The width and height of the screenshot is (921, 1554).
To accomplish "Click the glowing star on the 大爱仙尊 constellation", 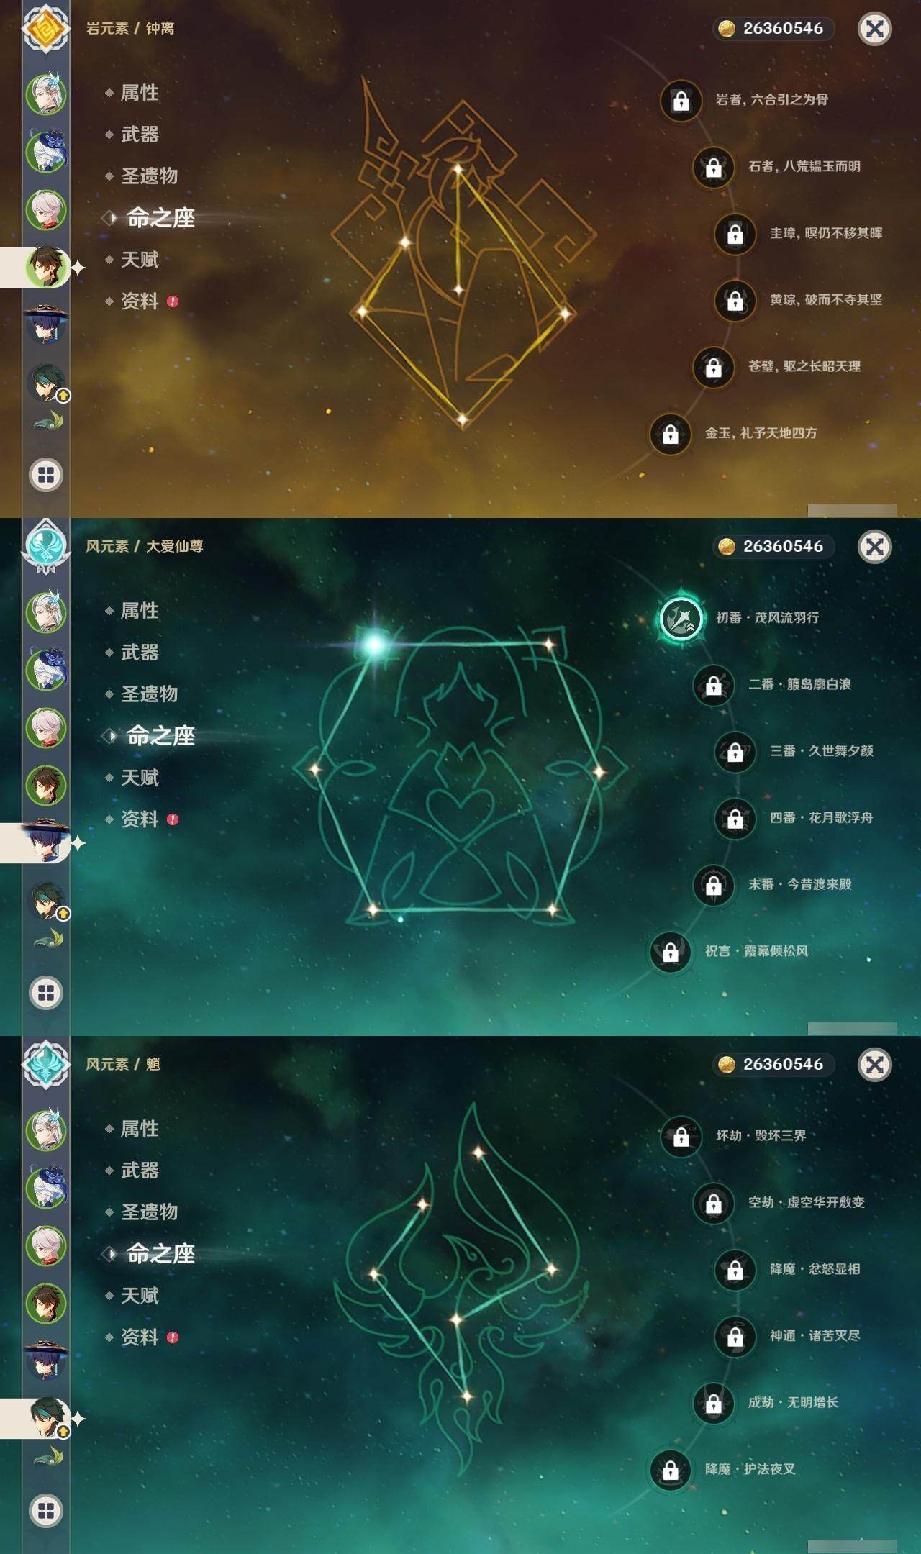I will pyautogui.click(x=374, y=644).
